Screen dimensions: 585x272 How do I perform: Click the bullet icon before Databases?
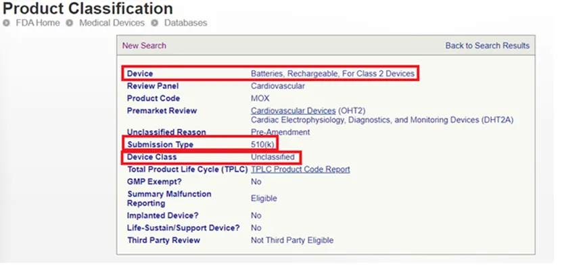[x=154, y=23]
